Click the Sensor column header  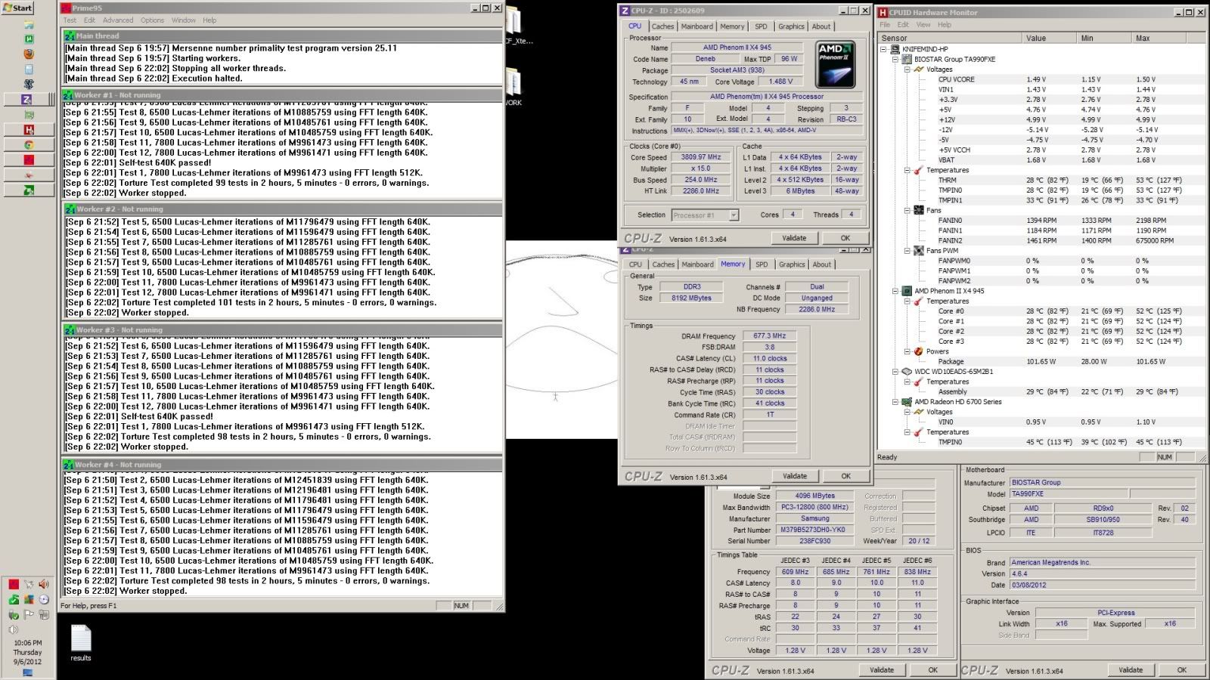949,38
